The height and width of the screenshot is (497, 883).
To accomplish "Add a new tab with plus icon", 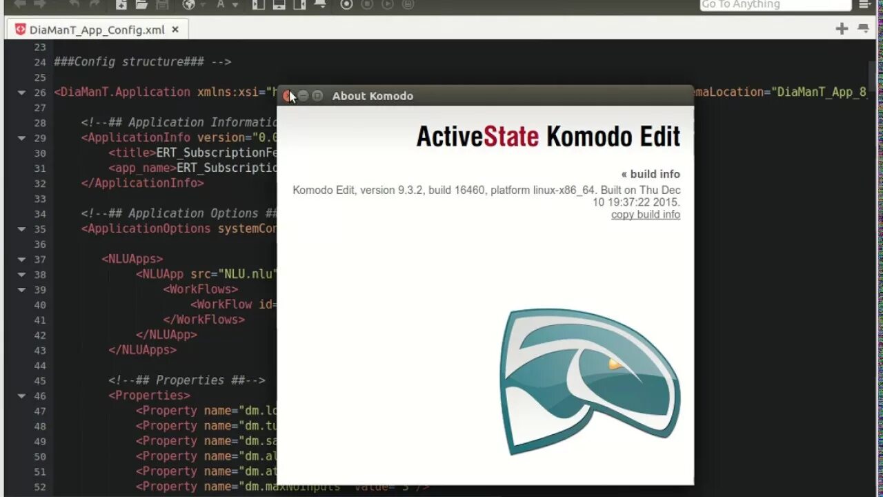I will click(x=842, y=28).
